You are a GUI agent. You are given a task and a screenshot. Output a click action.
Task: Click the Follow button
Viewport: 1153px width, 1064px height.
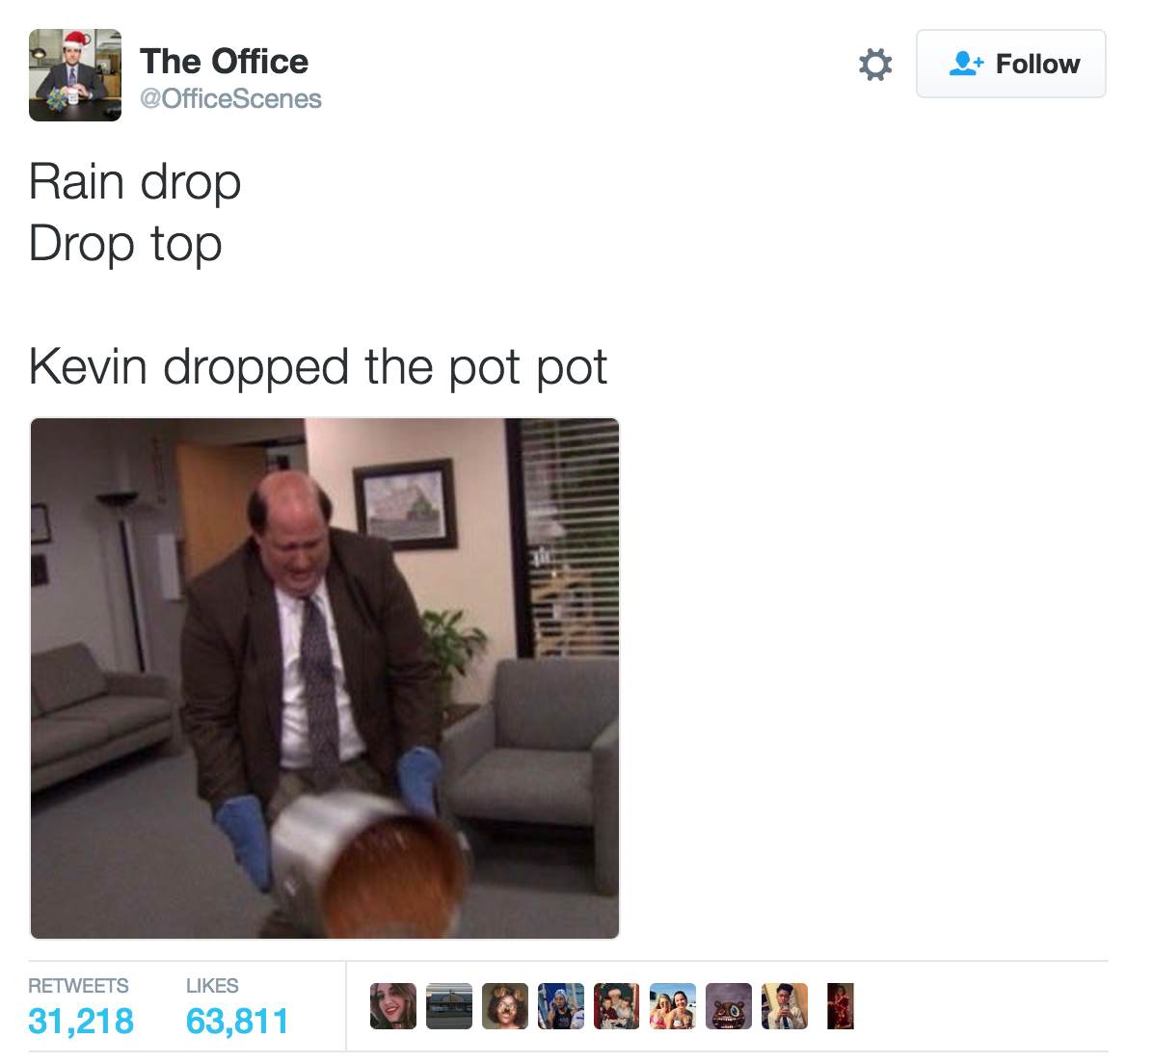click(1010, 64)
